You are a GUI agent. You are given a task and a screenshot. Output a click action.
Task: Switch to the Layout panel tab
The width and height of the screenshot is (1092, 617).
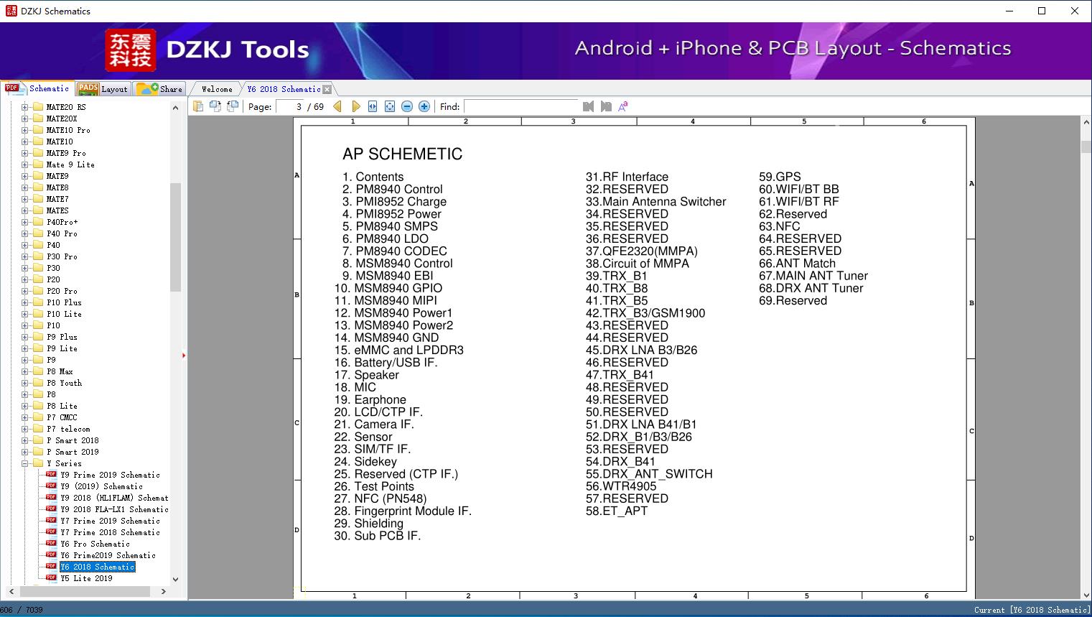[103, 89]
